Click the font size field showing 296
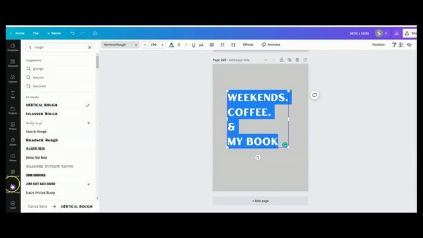The width and height of the screenshot is (423, 238). coord(153,45)
